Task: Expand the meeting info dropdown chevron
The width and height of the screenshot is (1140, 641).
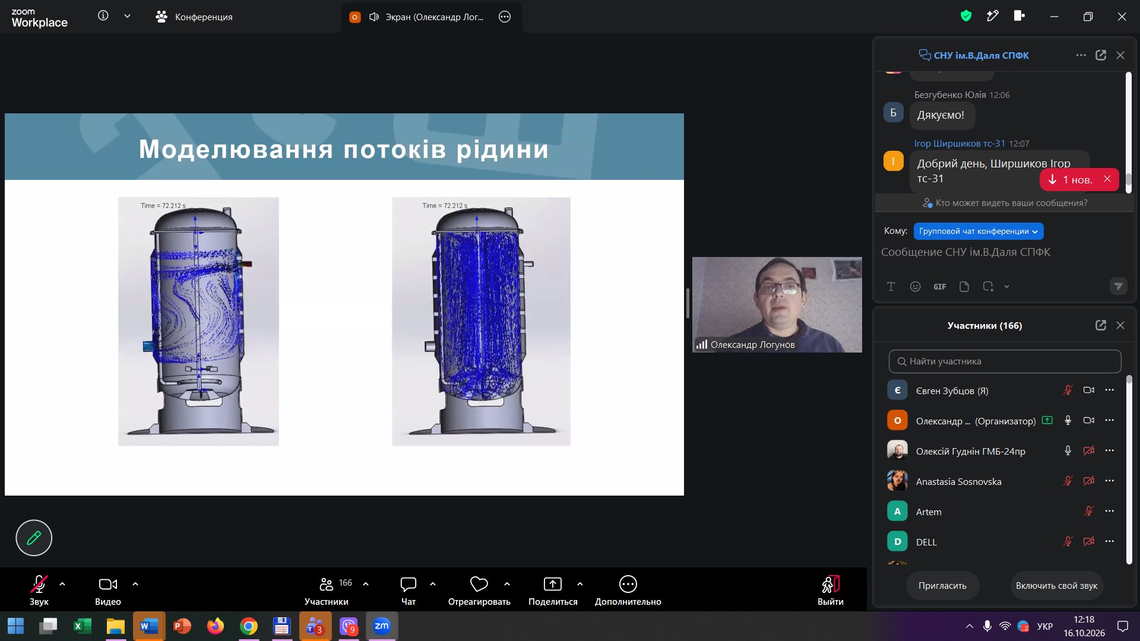Action: (x=127, y=17)
